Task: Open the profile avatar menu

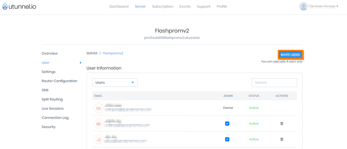Action: pos(303,6)
